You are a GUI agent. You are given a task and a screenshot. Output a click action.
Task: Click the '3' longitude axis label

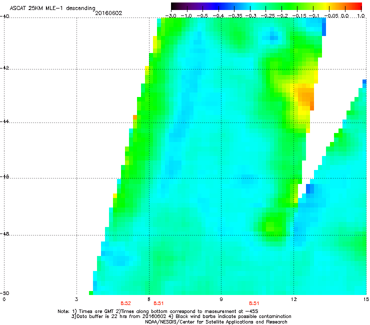coord(76,299)
